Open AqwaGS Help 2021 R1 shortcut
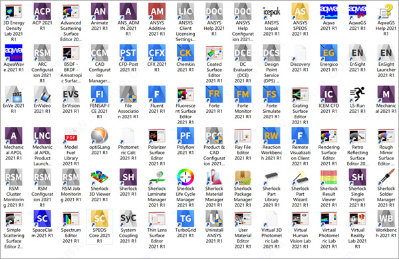This screenshot has height=259, width=399. pyautogui.click(x=386, y=11)
